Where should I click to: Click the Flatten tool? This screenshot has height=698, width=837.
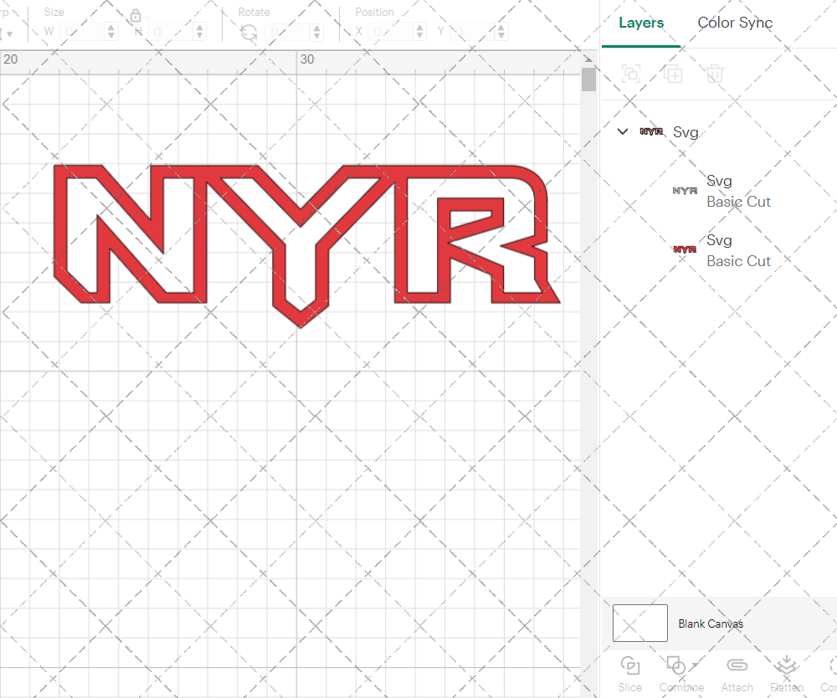click(x=786, y=675)
